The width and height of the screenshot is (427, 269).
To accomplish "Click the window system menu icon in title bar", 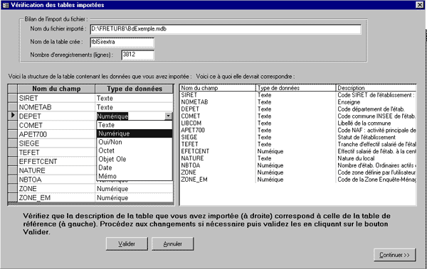I will 5,5.
